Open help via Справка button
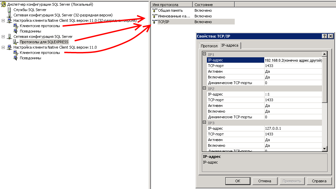The image size is (336, 189). pos(319,181)
